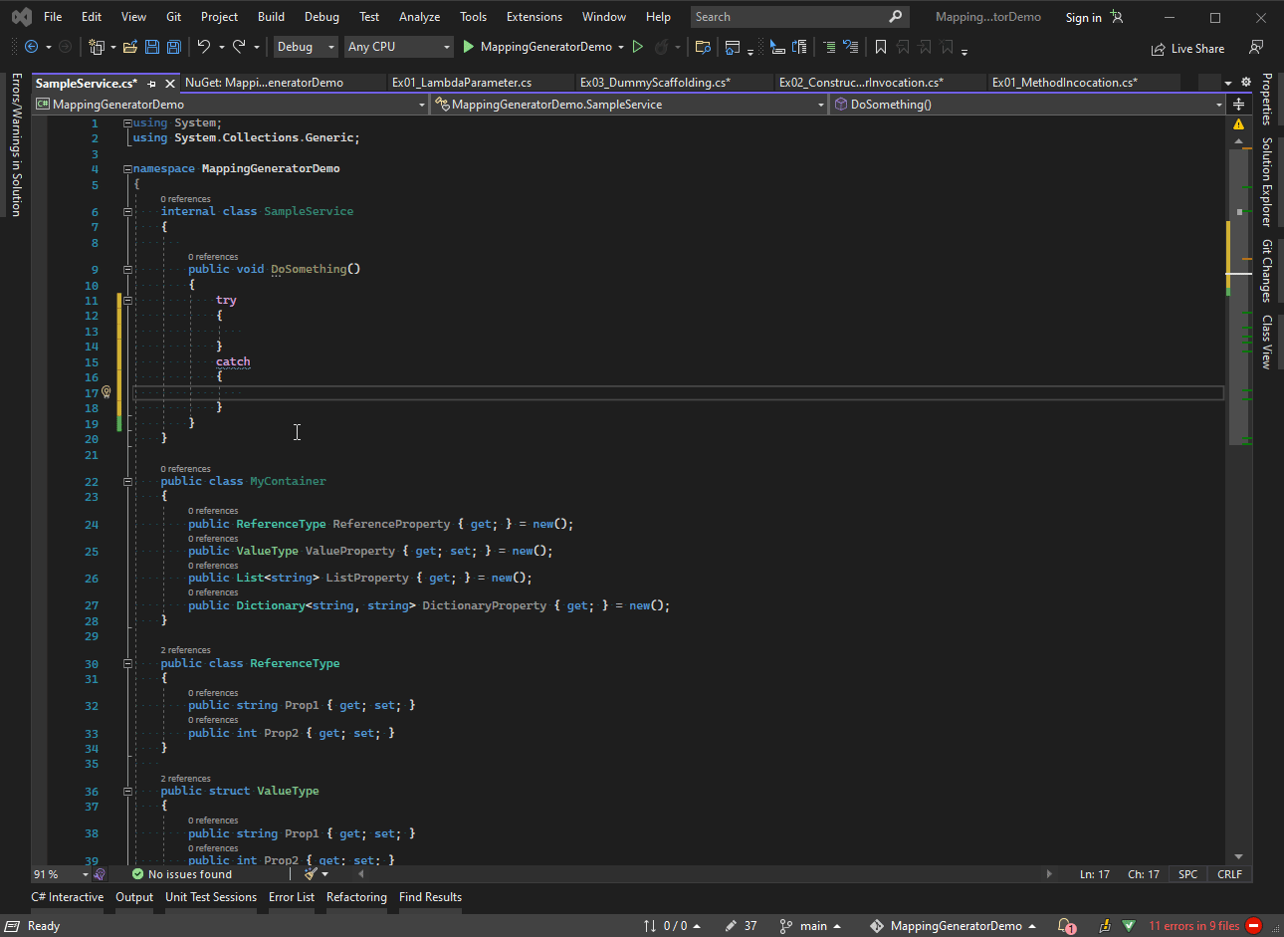Click the 11 errors in 9 files text
Image resolution: width=1284 pixels, height=937 pixels.
pos(1194,926)
